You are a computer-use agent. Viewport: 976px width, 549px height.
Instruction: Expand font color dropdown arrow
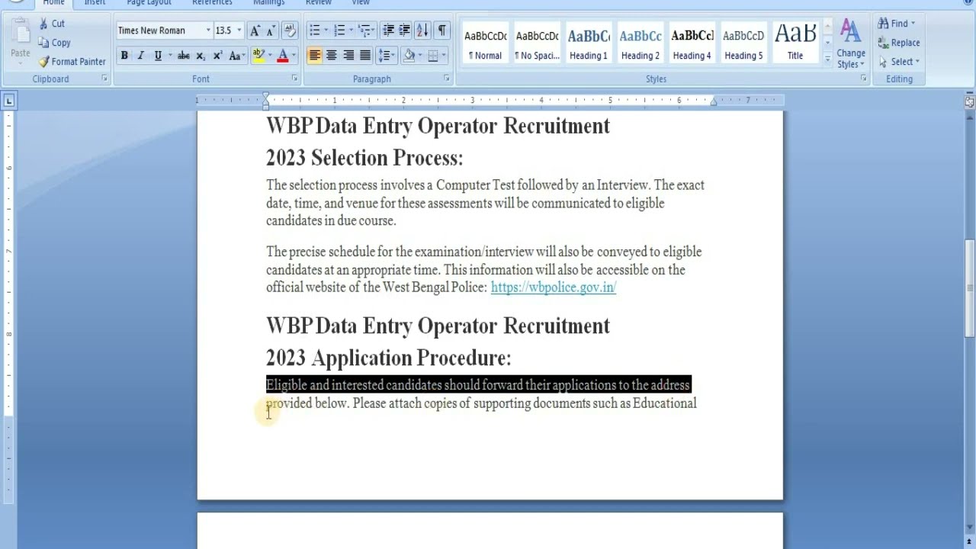(293, 56)
